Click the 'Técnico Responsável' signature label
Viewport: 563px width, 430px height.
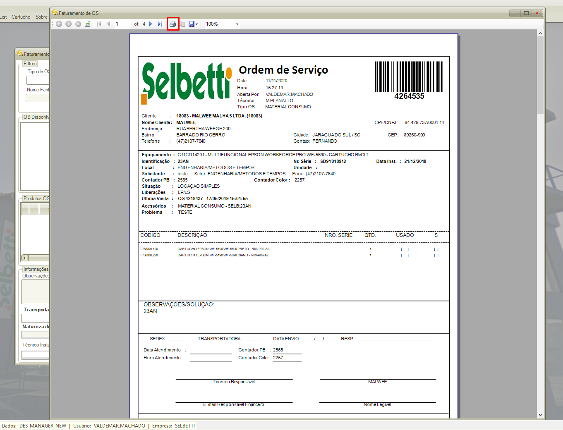234,382
